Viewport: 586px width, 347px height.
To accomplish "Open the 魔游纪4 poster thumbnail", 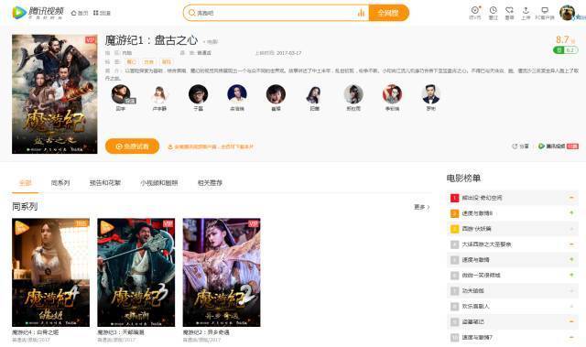I will pyautogui.click(x=51, y=273).
